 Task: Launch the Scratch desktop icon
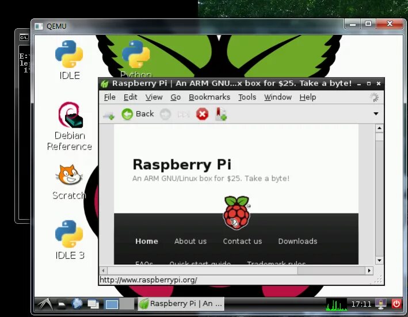pos(69,182)
